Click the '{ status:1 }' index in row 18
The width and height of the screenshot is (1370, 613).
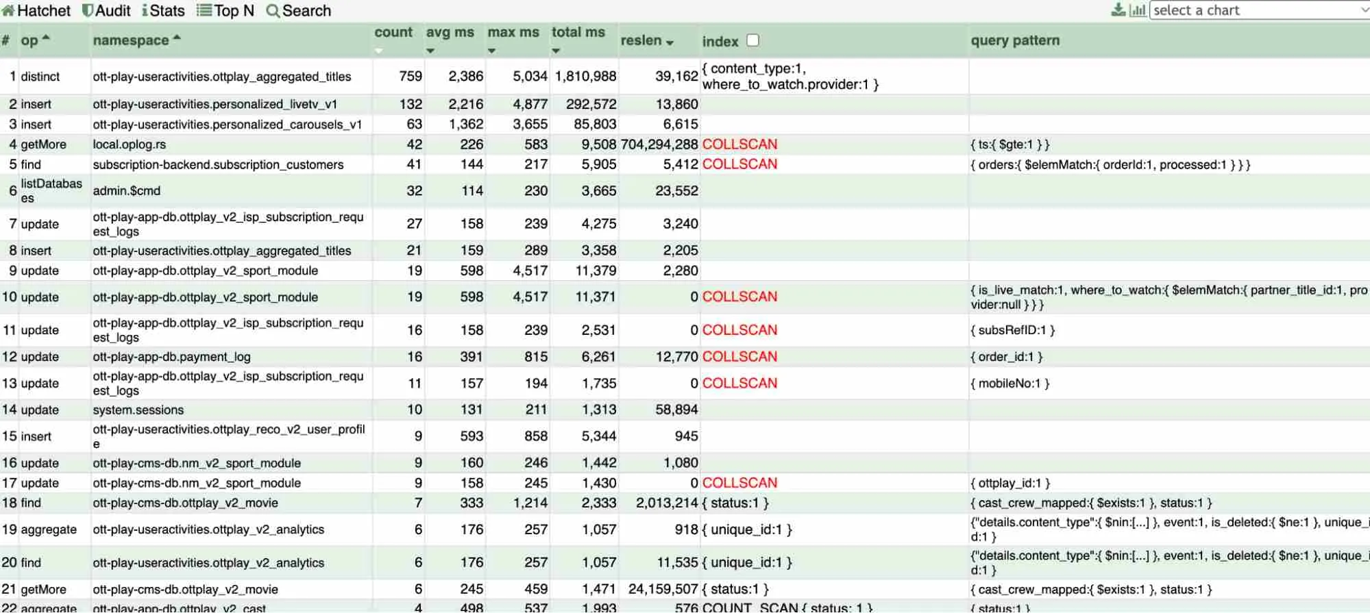click(x=735, y=503)
